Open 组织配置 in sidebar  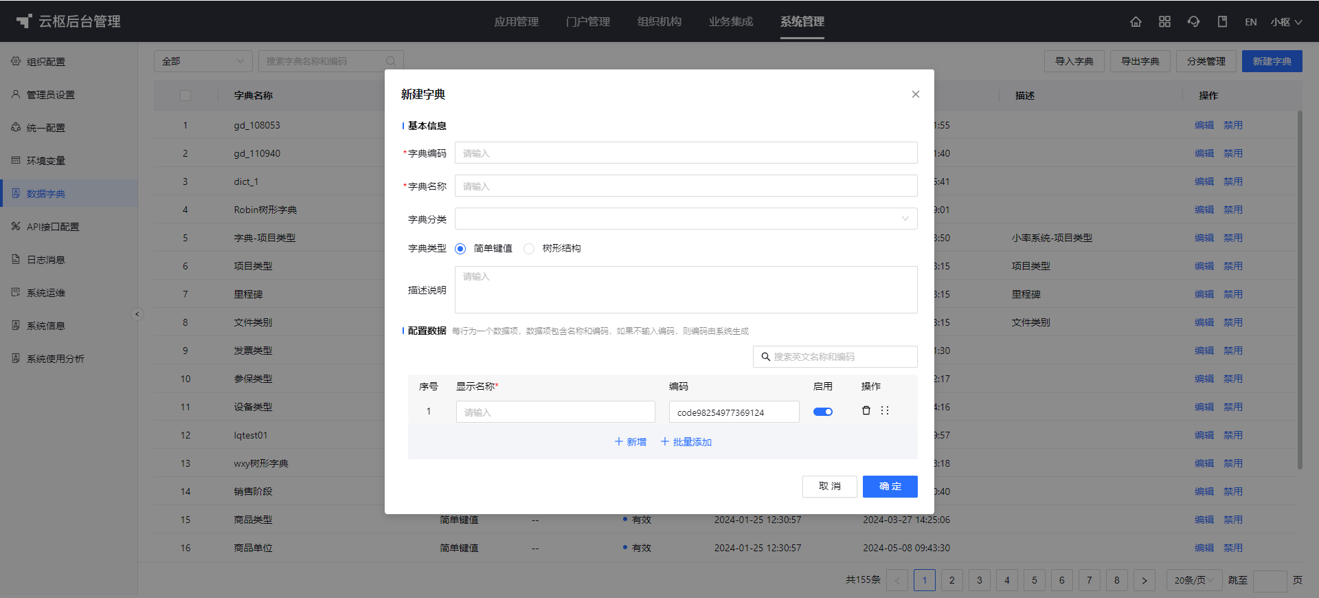69,62
